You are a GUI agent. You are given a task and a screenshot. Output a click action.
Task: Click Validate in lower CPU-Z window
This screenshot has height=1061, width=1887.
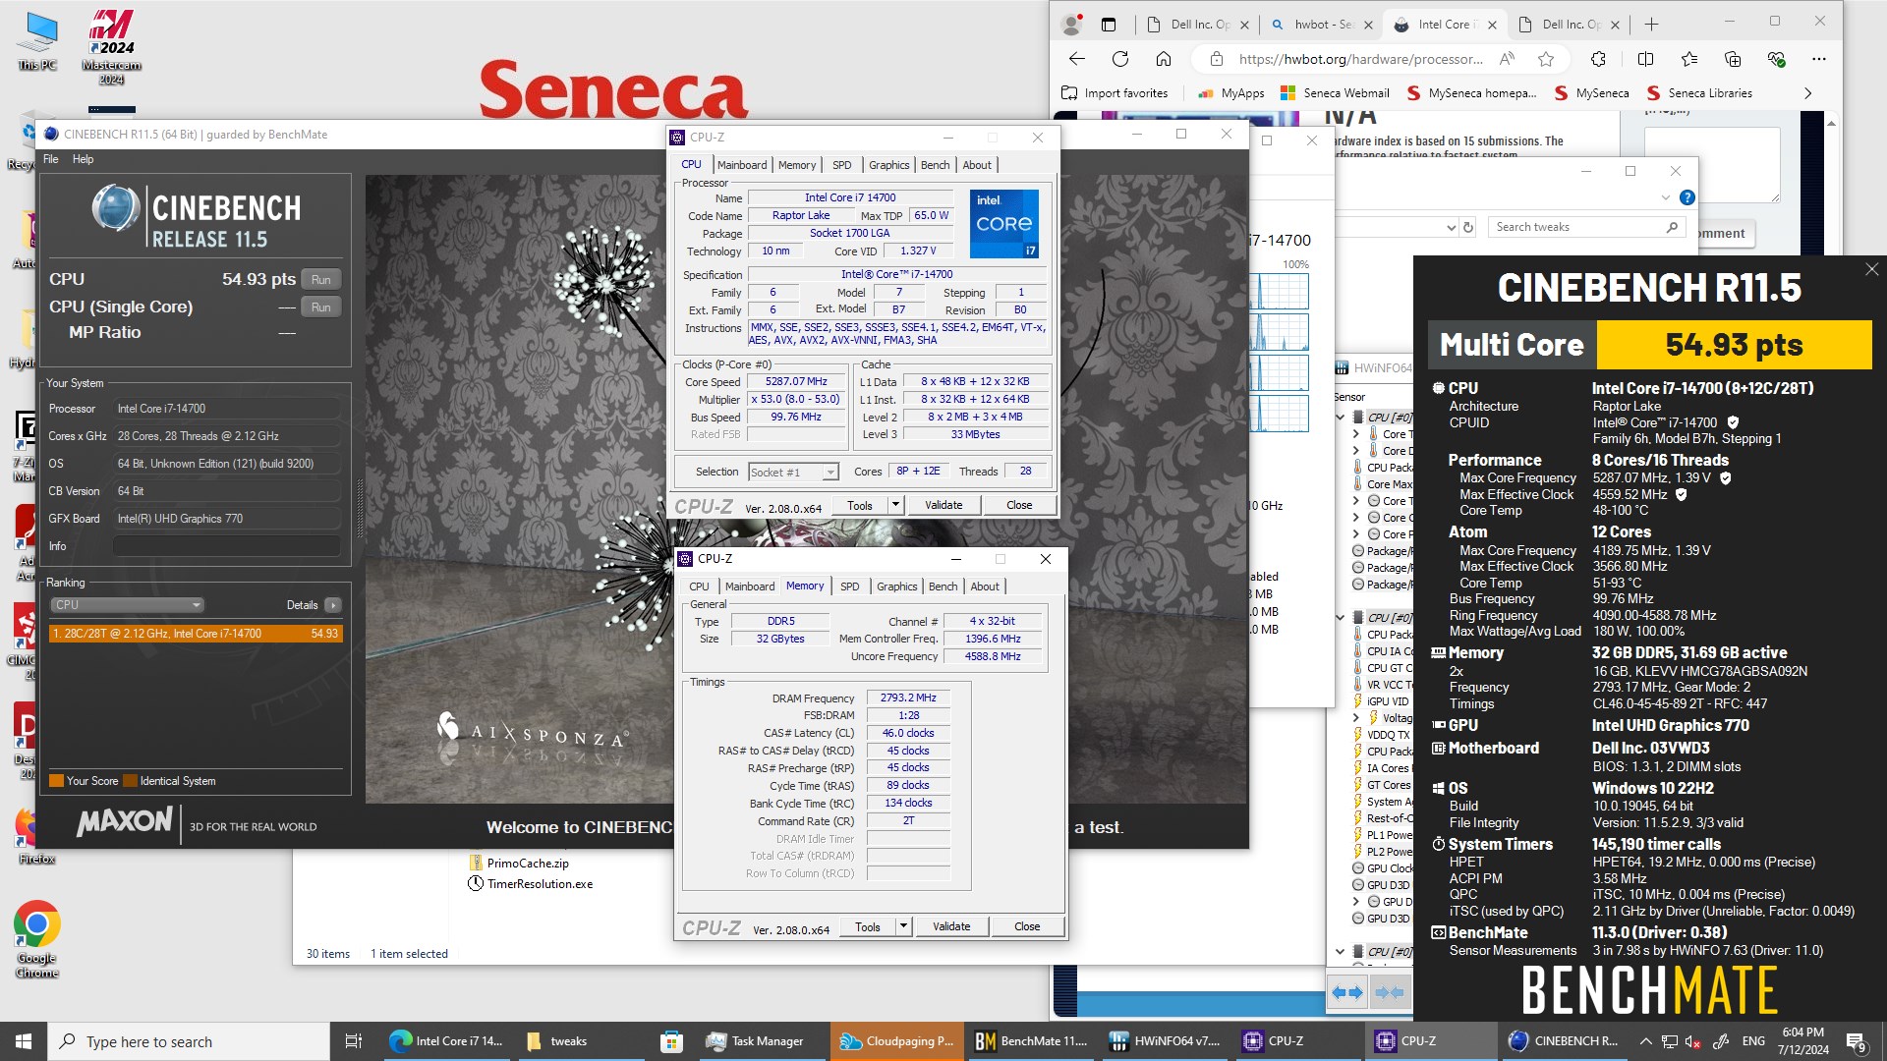coord(951,926)
